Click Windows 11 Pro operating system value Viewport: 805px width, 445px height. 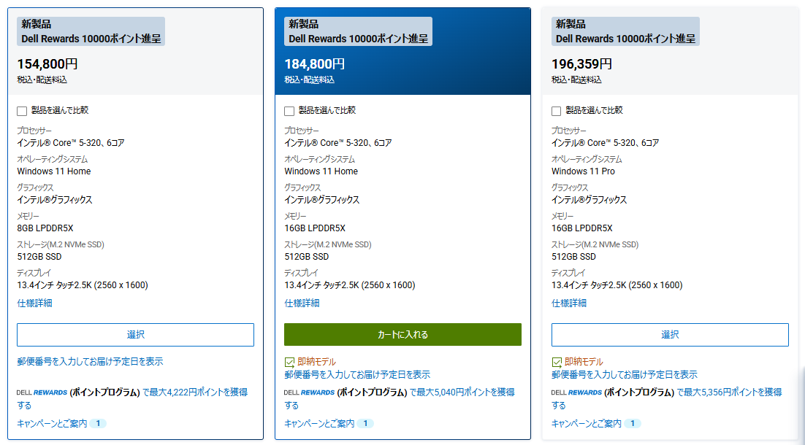[x=583, y=171]
